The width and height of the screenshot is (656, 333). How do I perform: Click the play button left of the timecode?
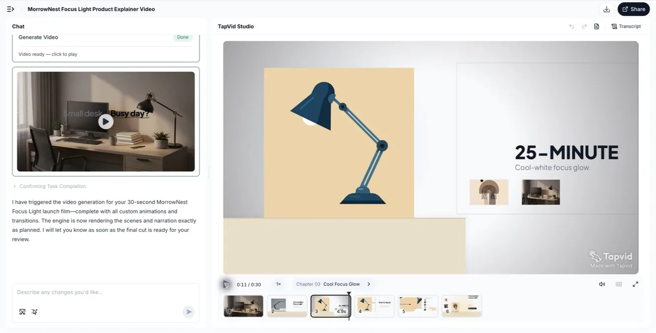pos(226,284)
